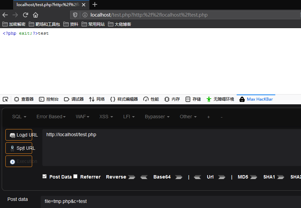The width and height of the screenshot is (301, 208).
Task: Click the Load URL button
Action: (19, 135)
